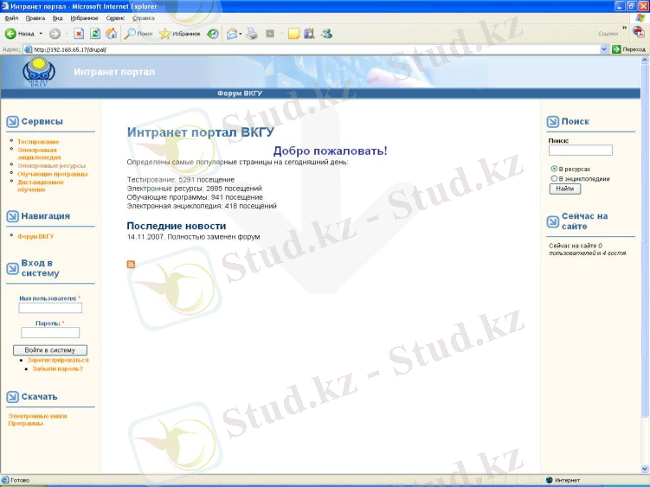Image resolution: width=650 pixels, height=487 pixels.
Task: Click the Ссылки links bar label
Action: click(608, 34)
